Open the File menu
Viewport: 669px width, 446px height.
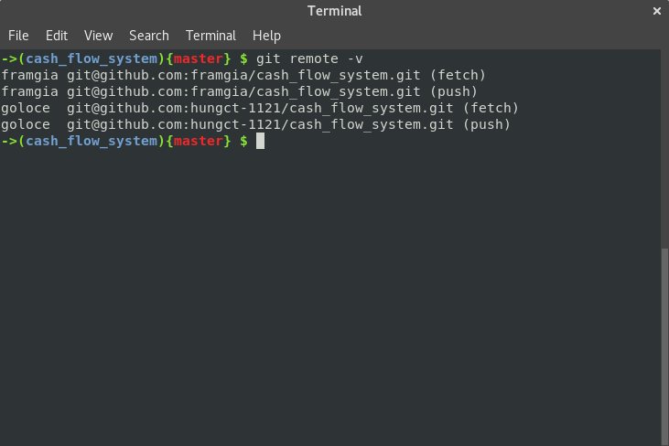[x=18, y=36]
